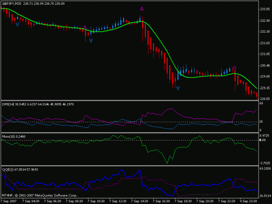The width and height of the screenshot is (272, 204).
Task: Click the 229.15 price scale label
Action: pos(265,88)
